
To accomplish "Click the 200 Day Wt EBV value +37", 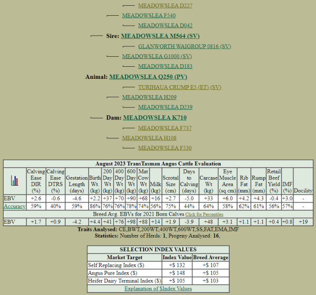I will [x=107, y=198].
